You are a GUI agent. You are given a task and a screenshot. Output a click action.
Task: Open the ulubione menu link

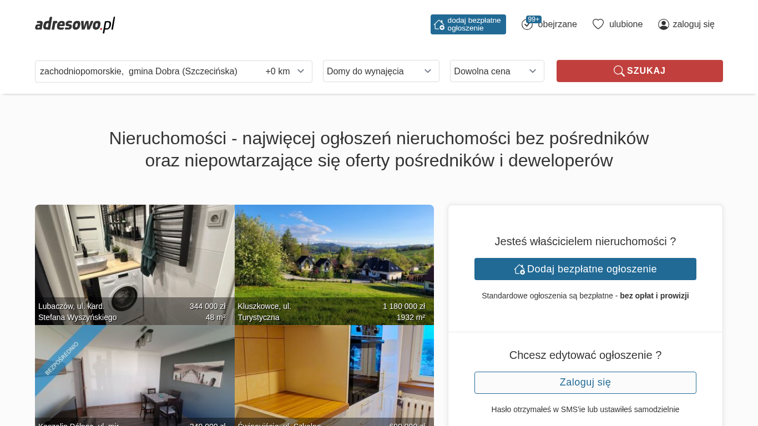tap(625, 24)
